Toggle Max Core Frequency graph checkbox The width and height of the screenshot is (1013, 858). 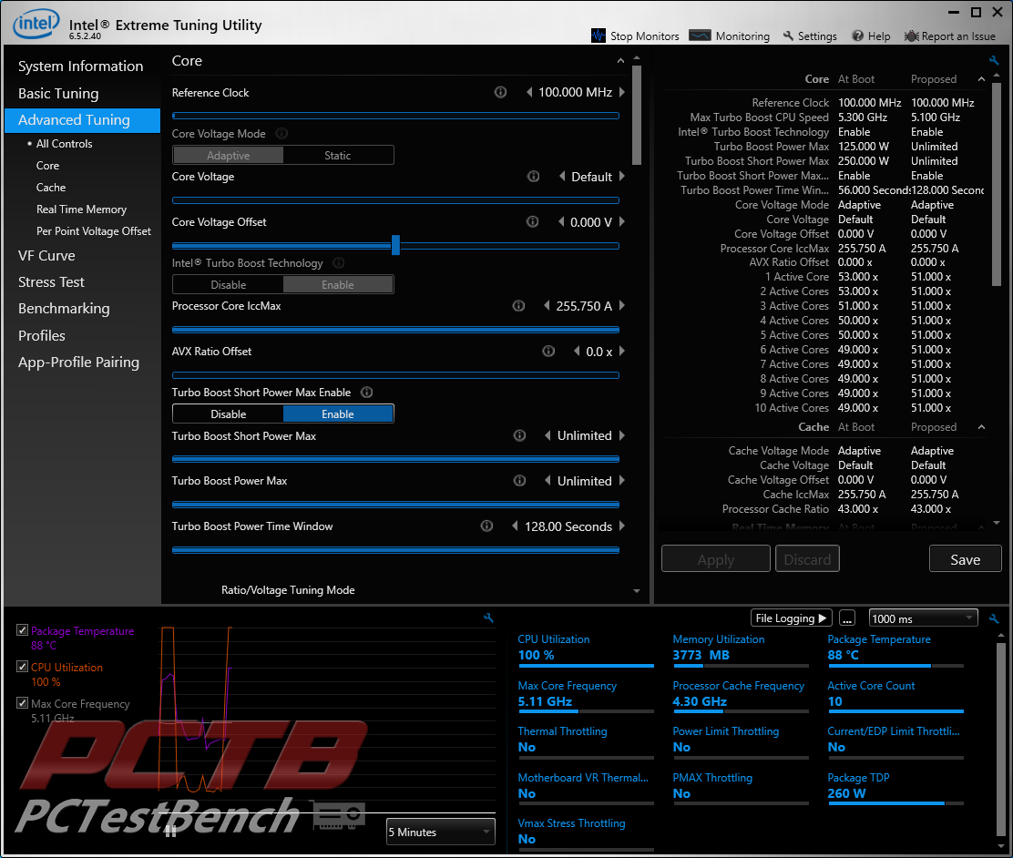(x=23, y=703)
